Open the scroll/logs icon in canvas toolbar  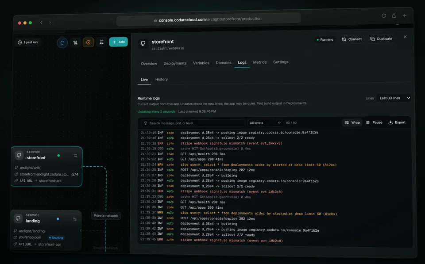tap(75, 42)
